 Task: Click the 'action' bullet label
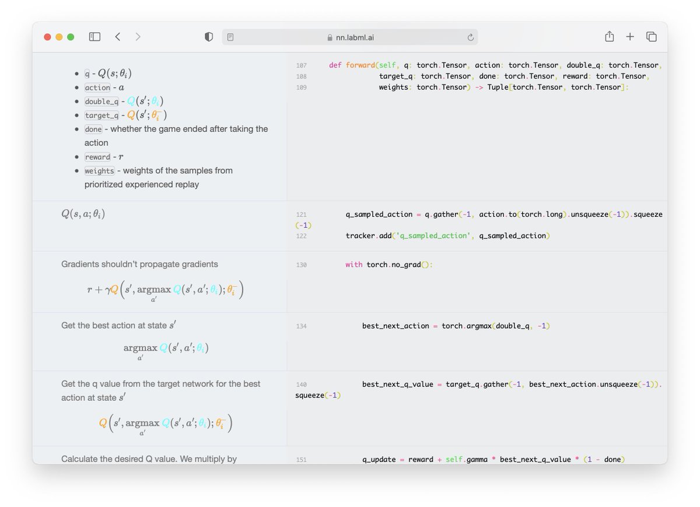[x=97, y=87]
